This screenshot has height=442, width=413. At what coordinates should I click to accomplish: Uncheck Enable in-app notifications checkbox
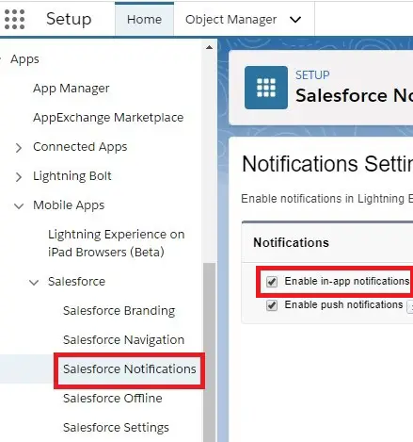(x=272, y=282)
